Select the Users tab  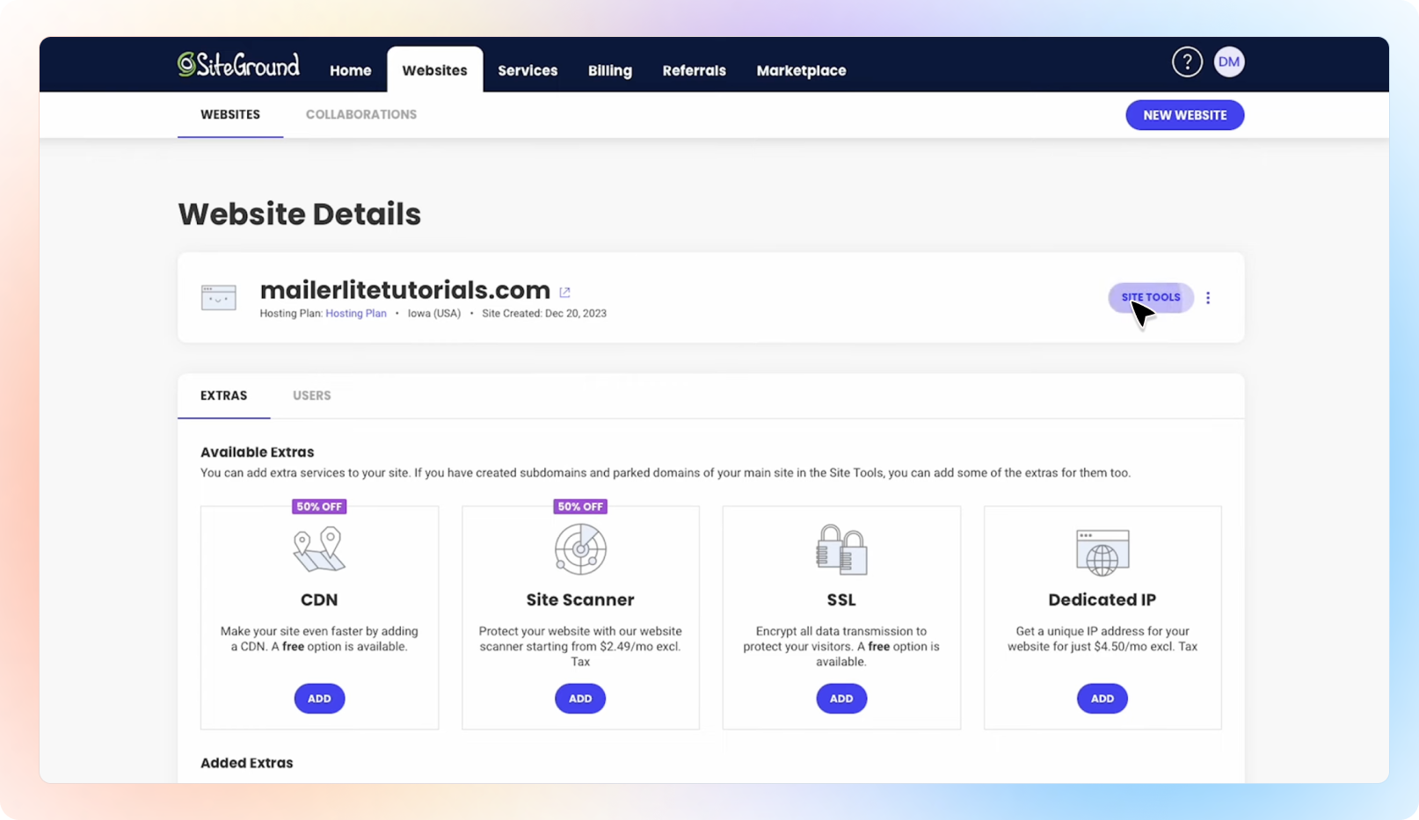312,395
